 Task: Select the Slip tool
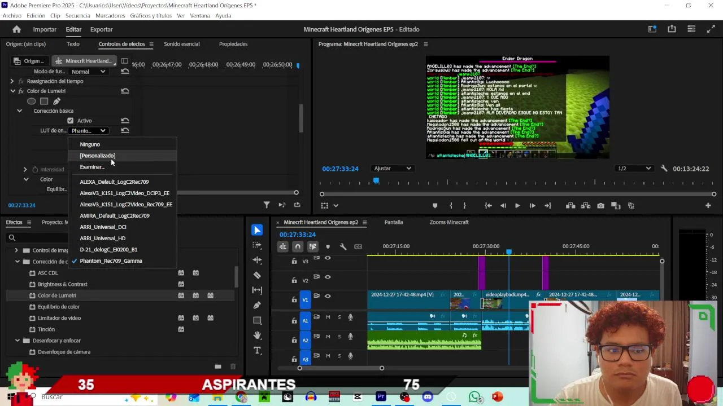[x=257, y=290]
